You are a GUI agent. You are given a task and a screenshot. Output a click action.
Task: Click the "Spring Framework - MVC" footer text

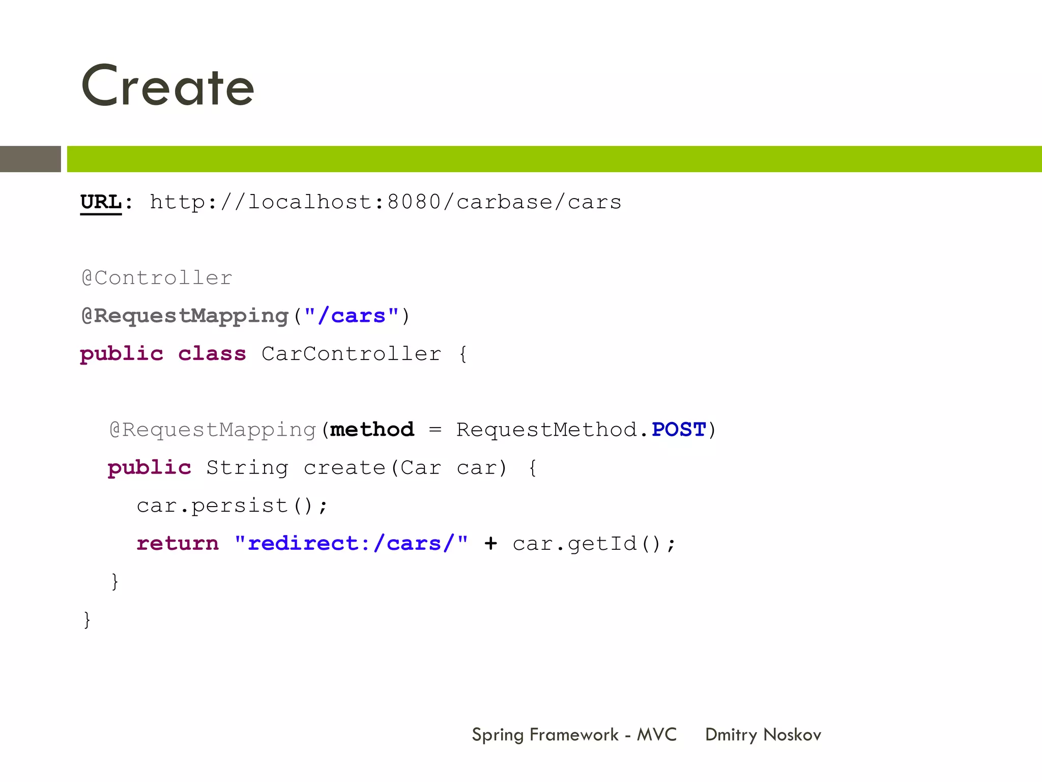[574, 735]
